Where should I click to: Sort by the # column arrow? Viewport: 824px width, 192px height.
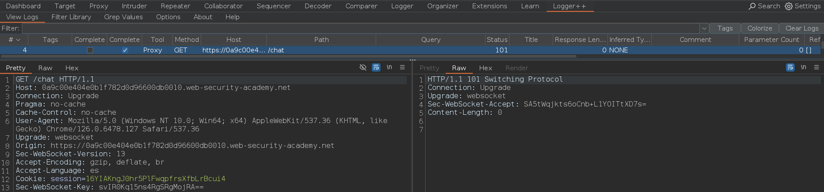(x=18, y=40)
